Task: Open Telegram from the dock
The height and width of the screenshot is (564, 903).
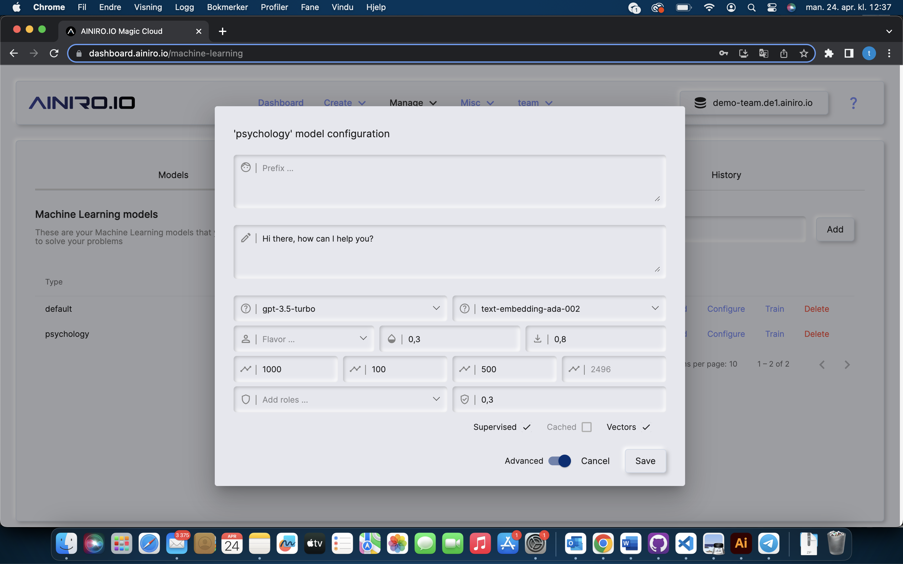Action: (768, 544)
